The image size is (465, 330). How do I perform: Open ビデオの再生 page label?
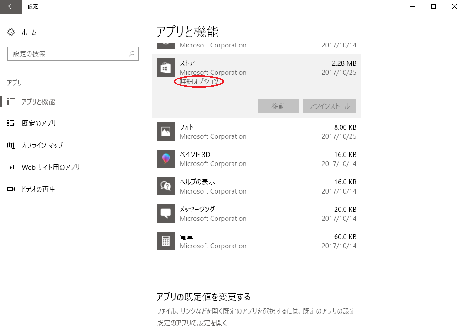(x=38, y=189)
